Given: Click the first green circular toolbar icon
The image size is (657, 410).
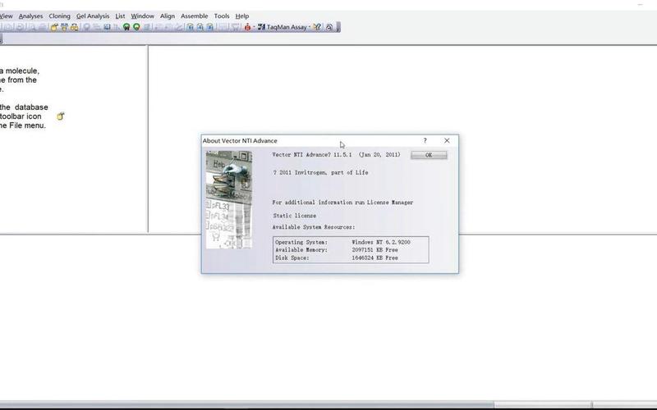Looking at the screenshot, I should click(x=126, y=27).
